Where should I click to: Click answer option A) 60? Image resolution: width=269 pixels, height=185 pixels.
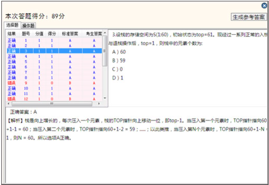119,52
